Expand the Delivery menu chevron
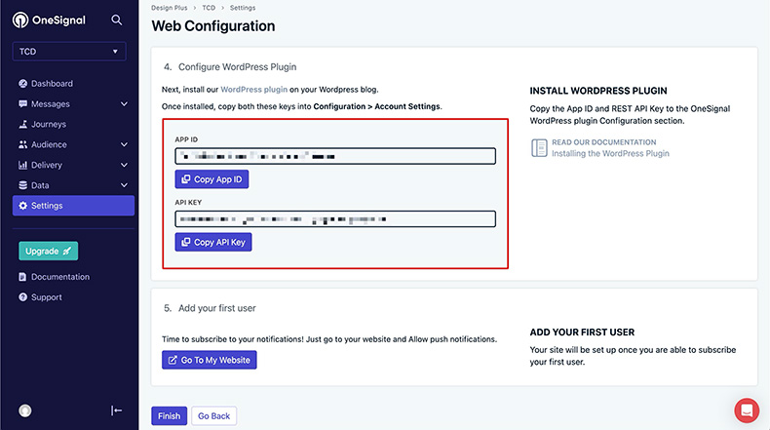Screen dimensions: 770x430 pos(124,166)
